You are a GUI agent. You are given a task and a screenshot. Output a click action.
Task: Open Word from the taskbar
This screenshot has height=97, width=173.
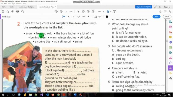coord(75,95)
